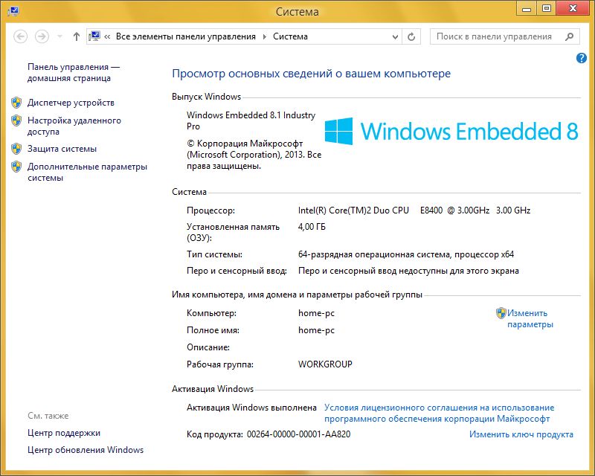Click the 'WORKGROUP' value
Viewport: 595px width, 476px height.
tap(325, 364)
